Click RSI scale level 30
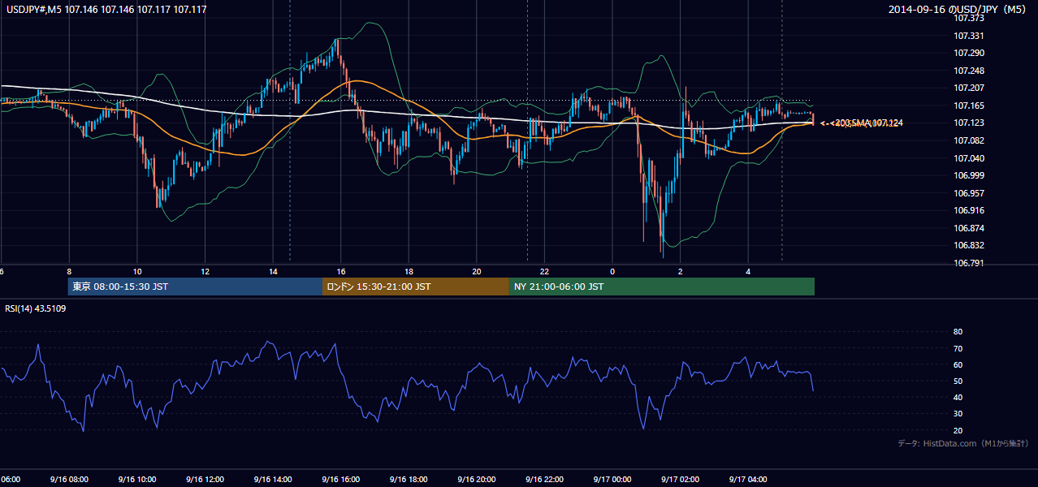Viewport: 1038px width, 487px height. [x=958, y=414]
